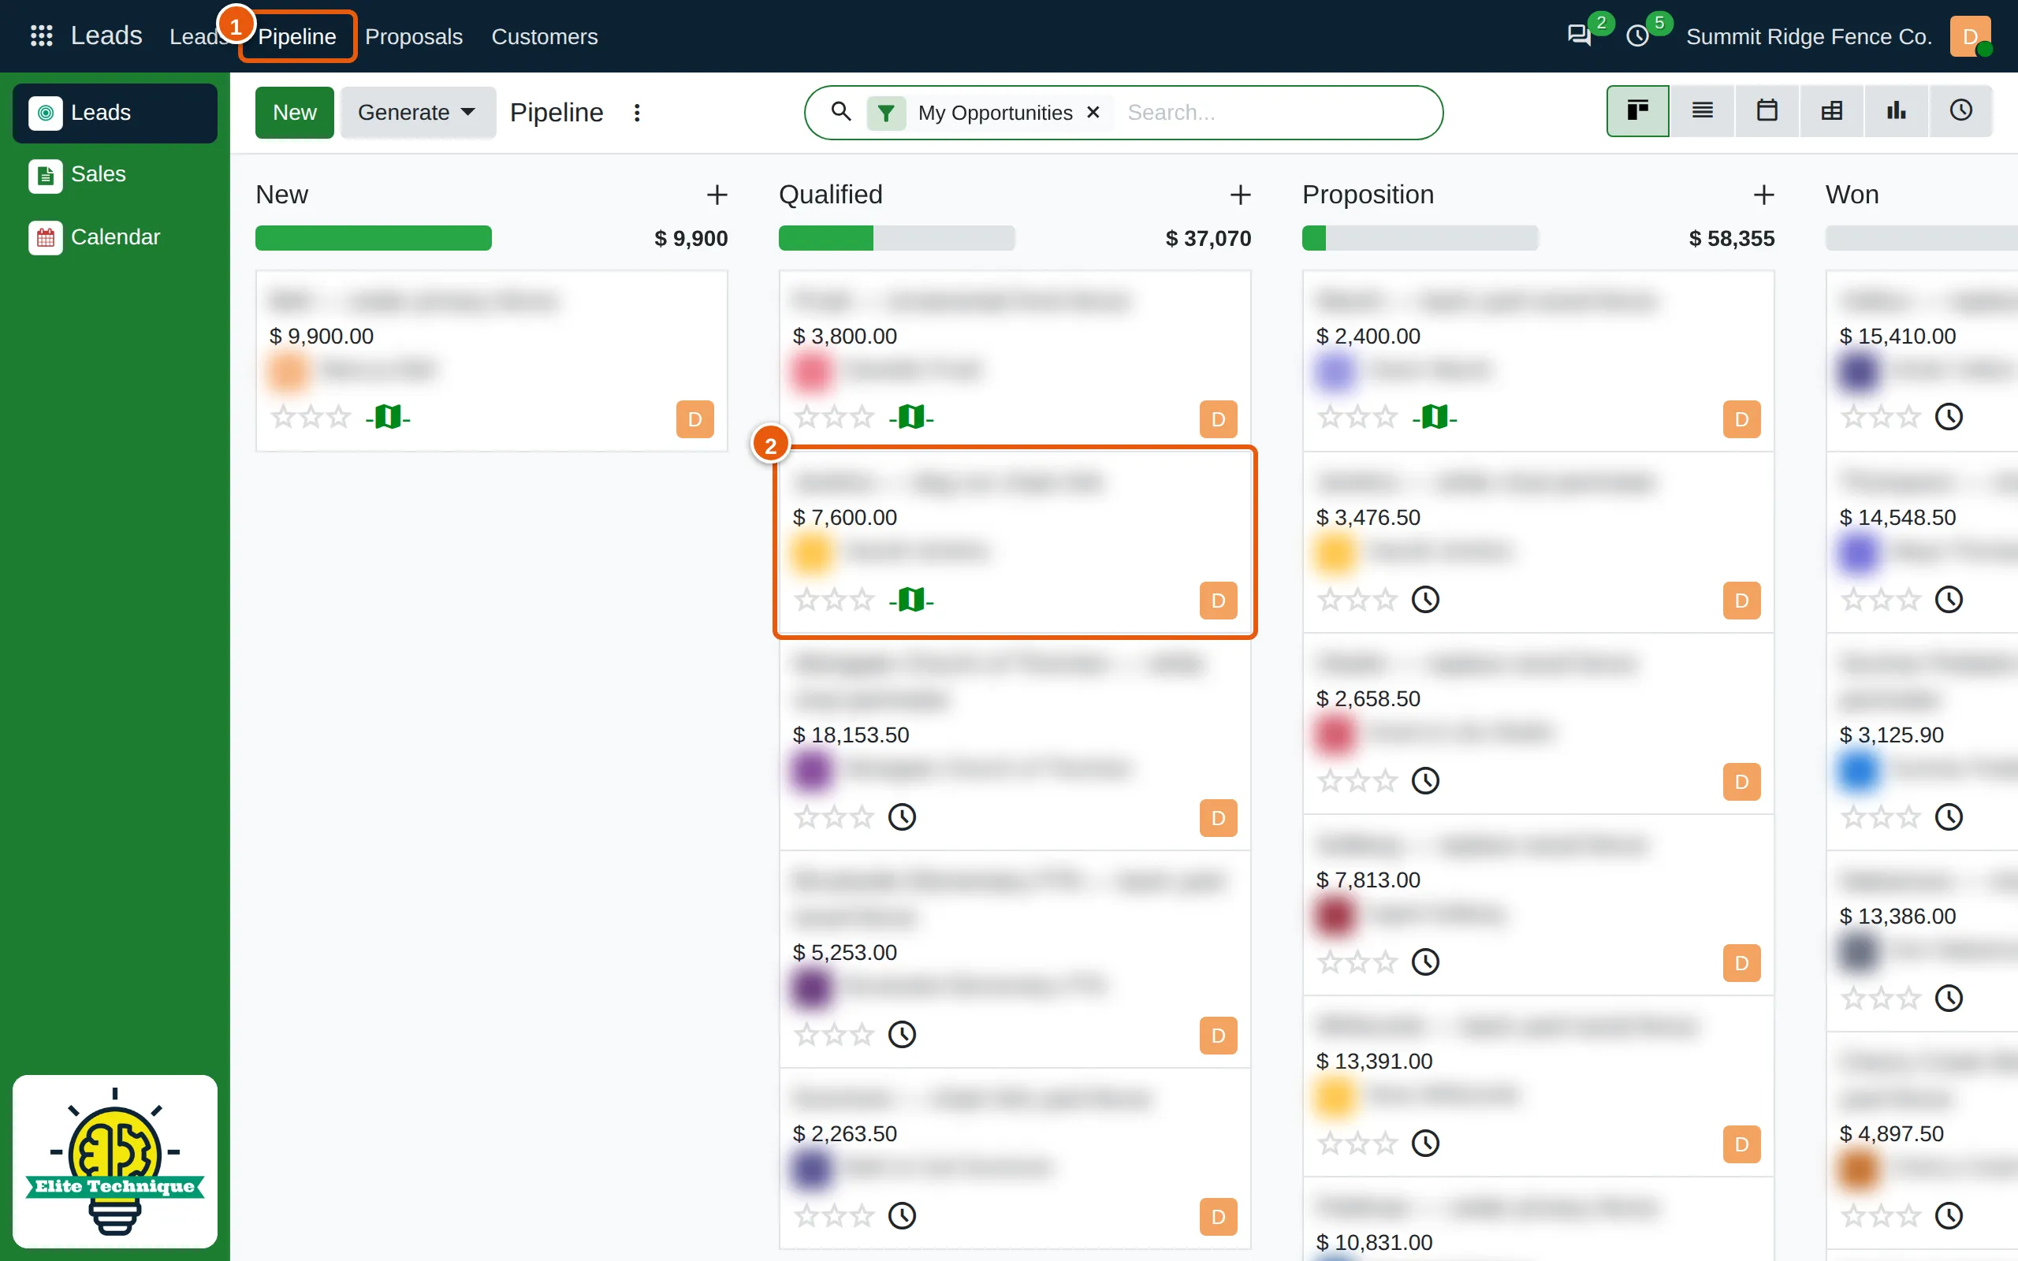Select Leads in the sidebar
Image resolution: width=2018 pixels, height=1261 pixels.
[x=115, y=113]
